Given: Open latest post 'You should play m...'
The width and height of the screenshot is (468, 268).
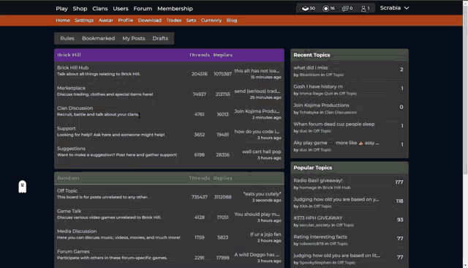Looking at the screenshot, I should (x=257, y=215).
